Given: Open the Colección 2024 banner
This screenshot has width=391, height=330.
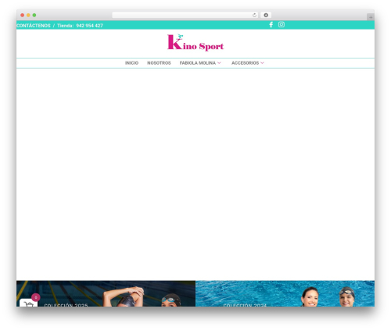Looking at the screenshot, I should [x=285, y=293].
